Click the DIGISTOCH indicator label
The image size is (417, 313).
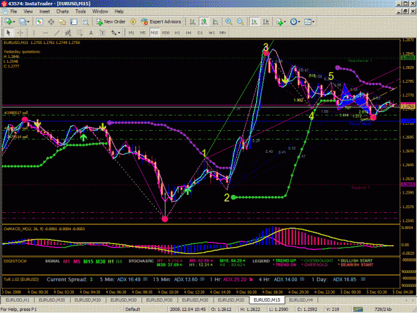15,261
